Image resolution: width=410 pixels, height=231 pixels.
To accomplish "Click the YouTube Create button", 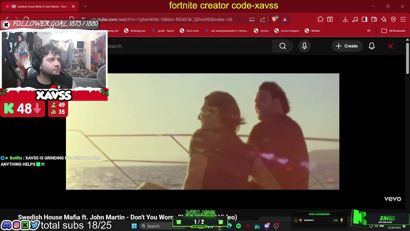I will pyautogui.click(x=347, y=46).
